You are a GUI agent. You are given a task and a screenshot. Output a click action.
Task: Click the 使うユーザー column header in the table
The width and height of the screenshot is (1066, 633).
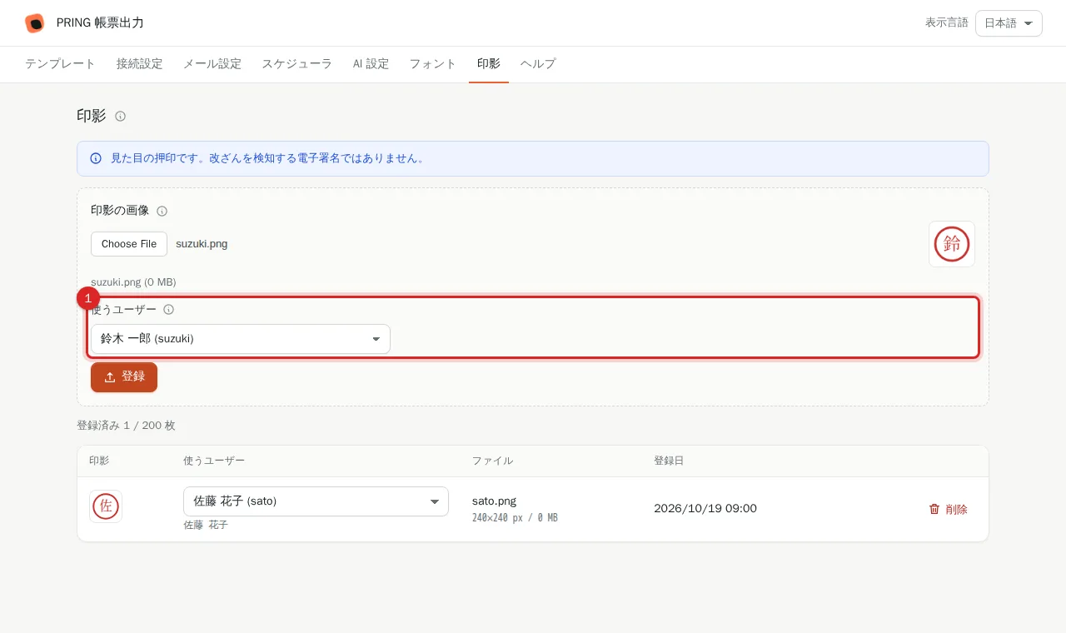(x=214, y=461)
